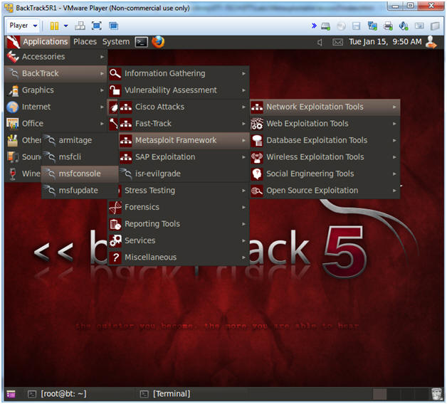Click the user icon in top panel
This screenshot has height=404, width=447.
pos(431,42)
